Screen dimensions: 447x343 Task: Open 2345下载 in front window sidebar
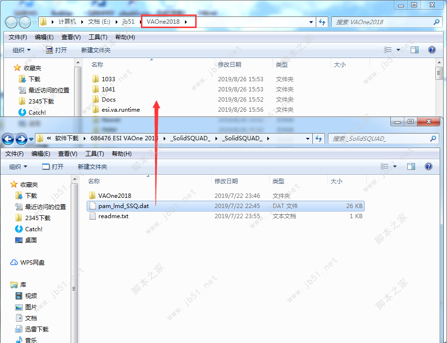tap(32, 218)
